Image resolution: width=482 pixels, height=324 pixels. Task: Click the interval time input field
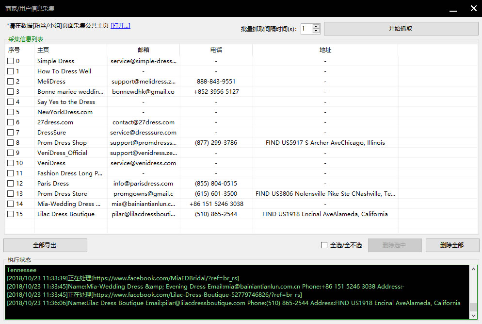point(306,29)
